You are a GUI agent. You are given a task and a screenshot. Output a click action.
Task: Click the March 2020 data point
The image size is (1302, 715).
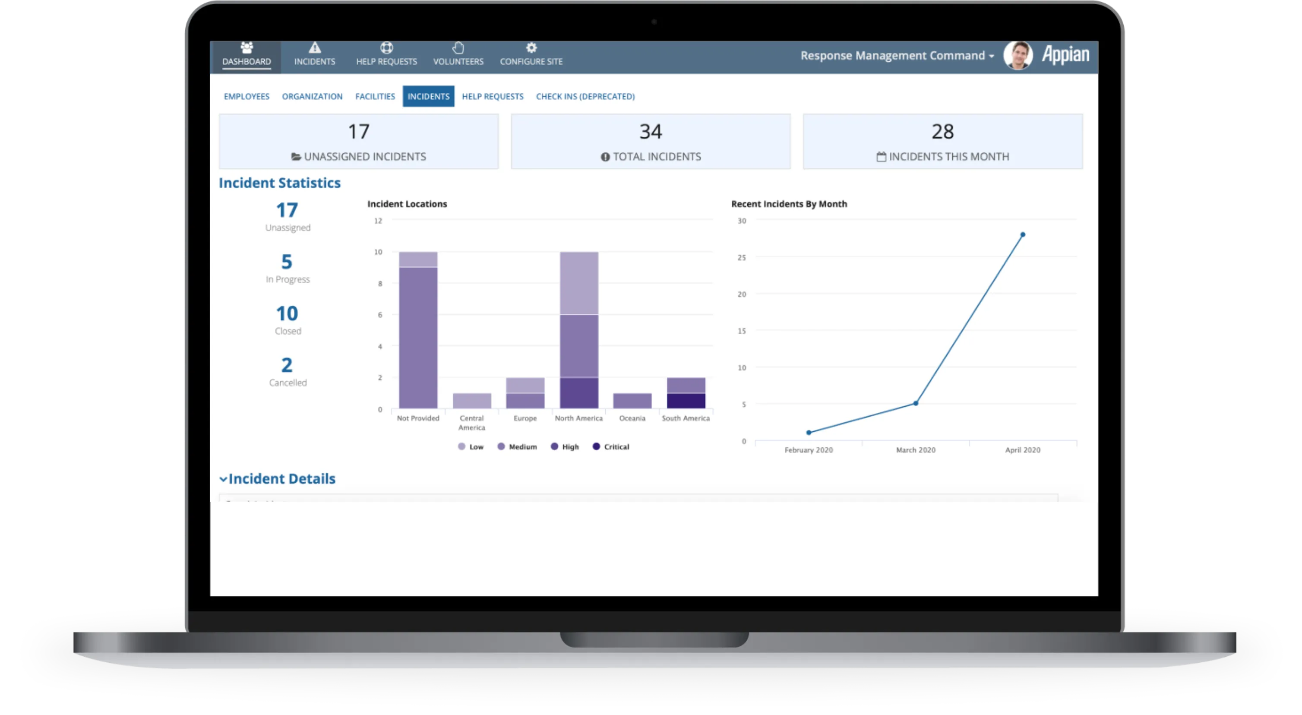(x=916, y=403)
